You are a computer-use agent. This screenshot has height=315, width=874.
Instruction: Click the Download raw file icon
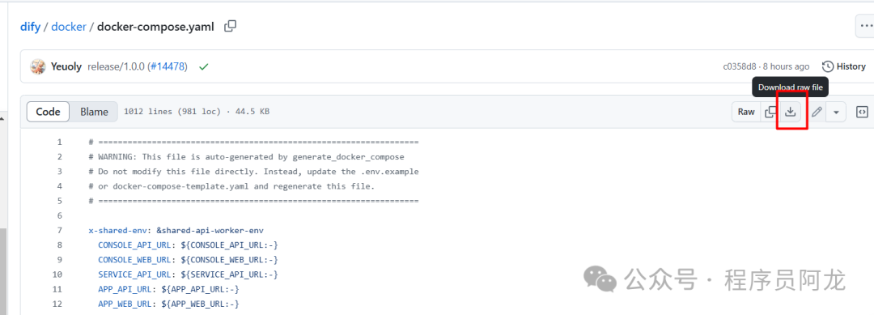tap(791, 112)
